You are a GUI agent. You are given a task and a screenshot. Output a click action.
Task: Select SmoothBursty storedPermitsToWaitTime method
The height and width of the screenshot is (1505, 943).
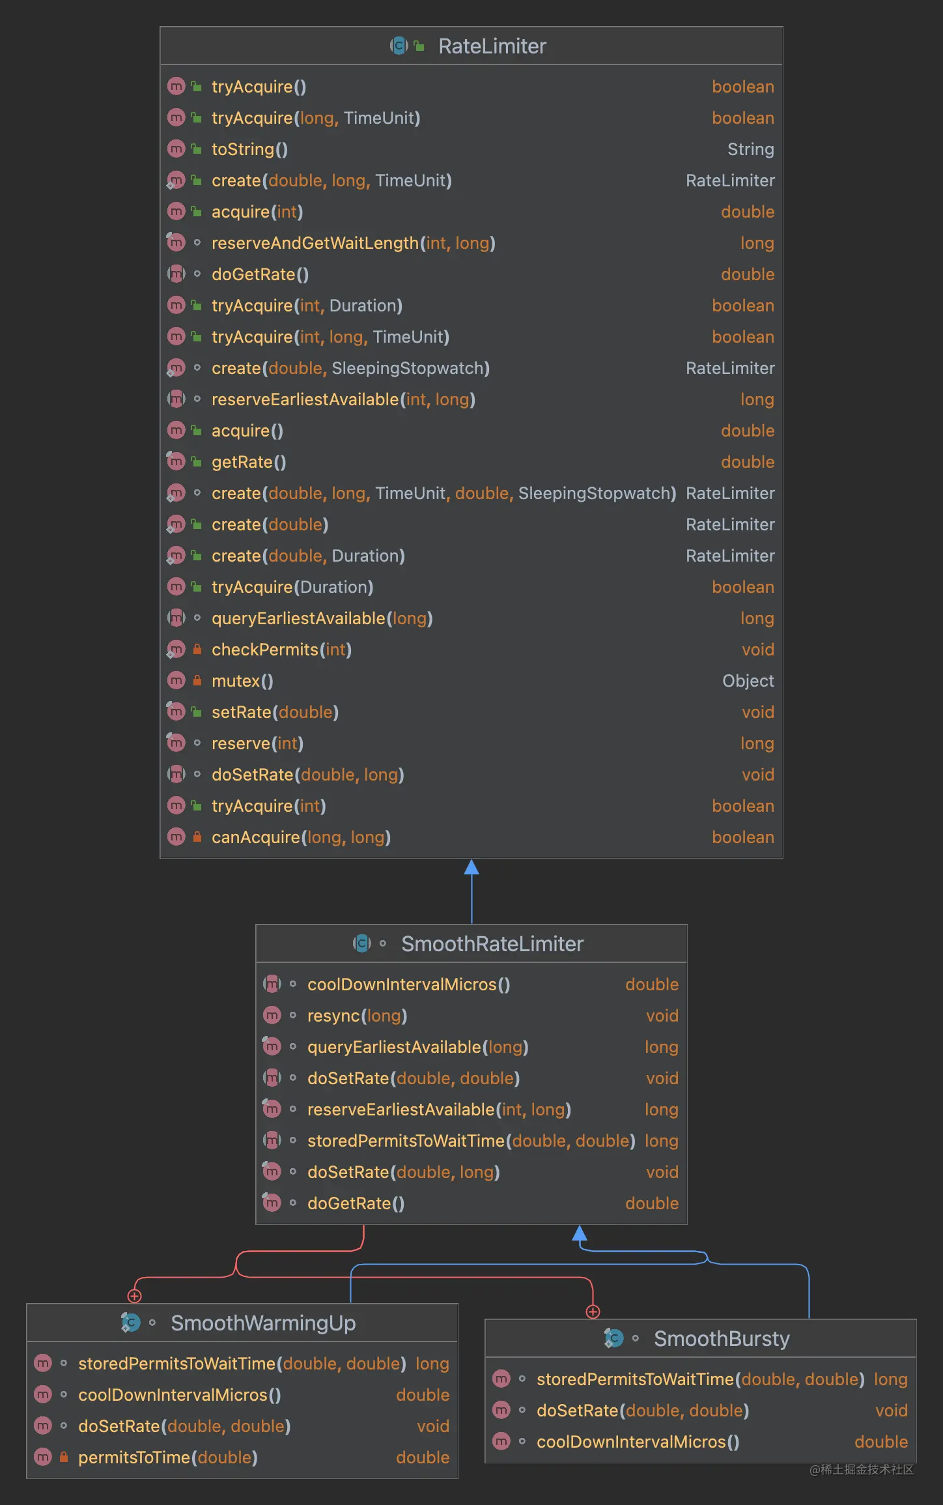(x=701, y=1379)
